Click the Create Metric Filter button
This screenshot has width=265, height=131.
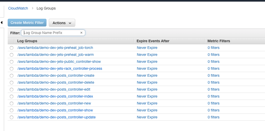coord(27,23)
